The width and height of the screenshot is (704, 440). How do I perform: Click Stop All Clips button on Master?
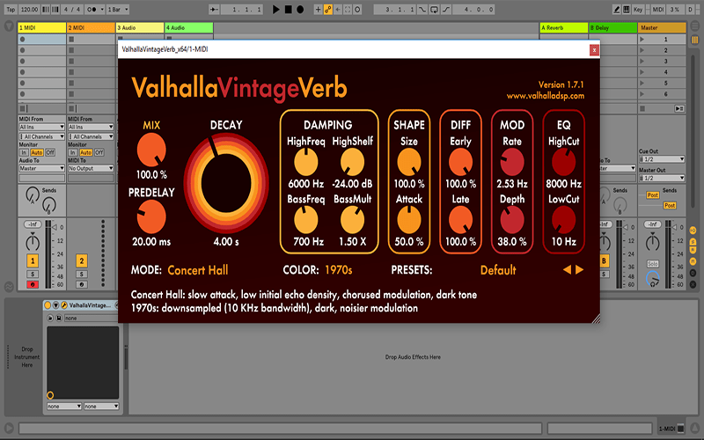[642, 108]
